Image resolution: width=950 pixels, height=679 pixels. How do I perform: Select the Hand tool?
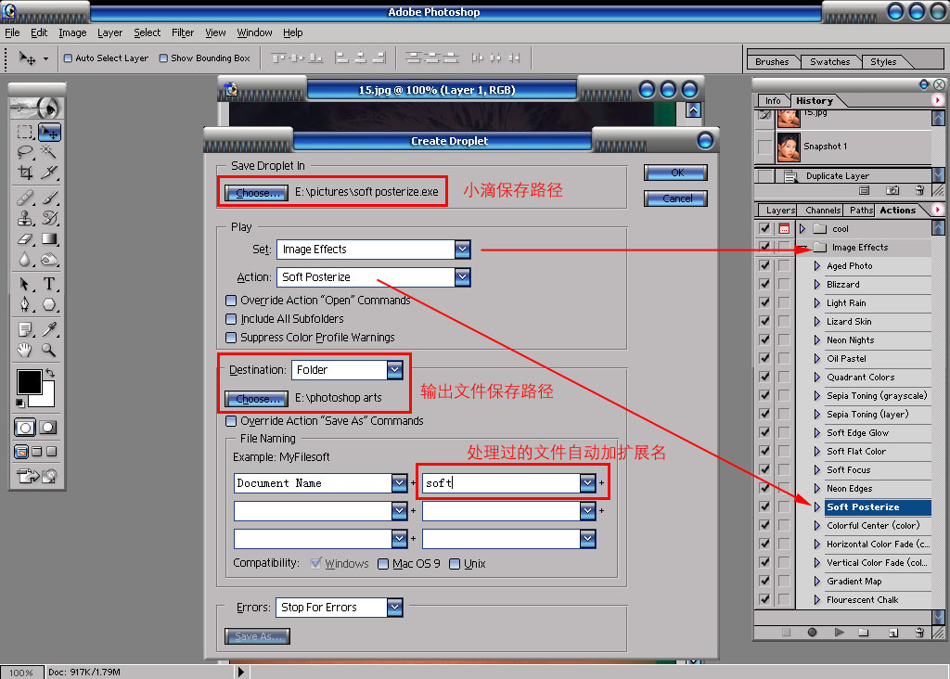point(25,350)
